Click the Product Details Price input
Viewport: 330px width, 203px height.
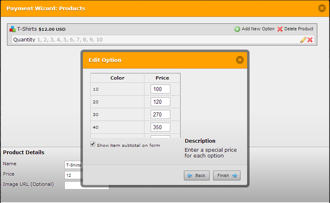click(73, 175)
